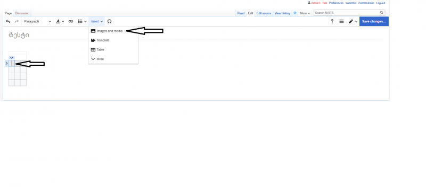
Task: Select the first table cell
Action: coord(12,64)
